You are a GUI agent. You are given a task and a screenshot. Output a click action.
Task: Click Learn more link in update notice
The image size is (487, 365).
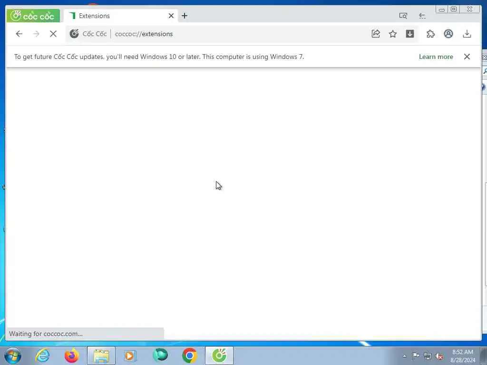[436, 57]
